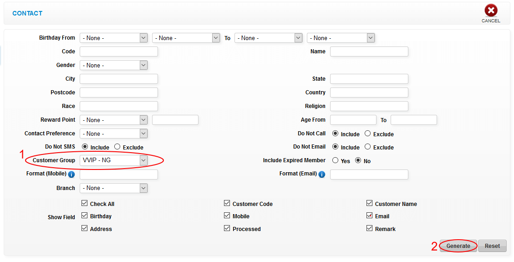The height and width of the screenshot is (262, 514).
Task: Focus the Code input field
Action: click(119, 51)
